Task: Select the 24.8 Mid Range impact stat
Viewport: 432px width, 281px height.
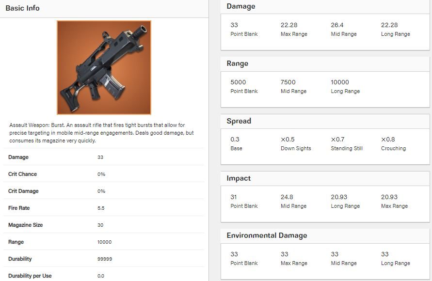Action: pyautogui.click(x=293, y=201)
